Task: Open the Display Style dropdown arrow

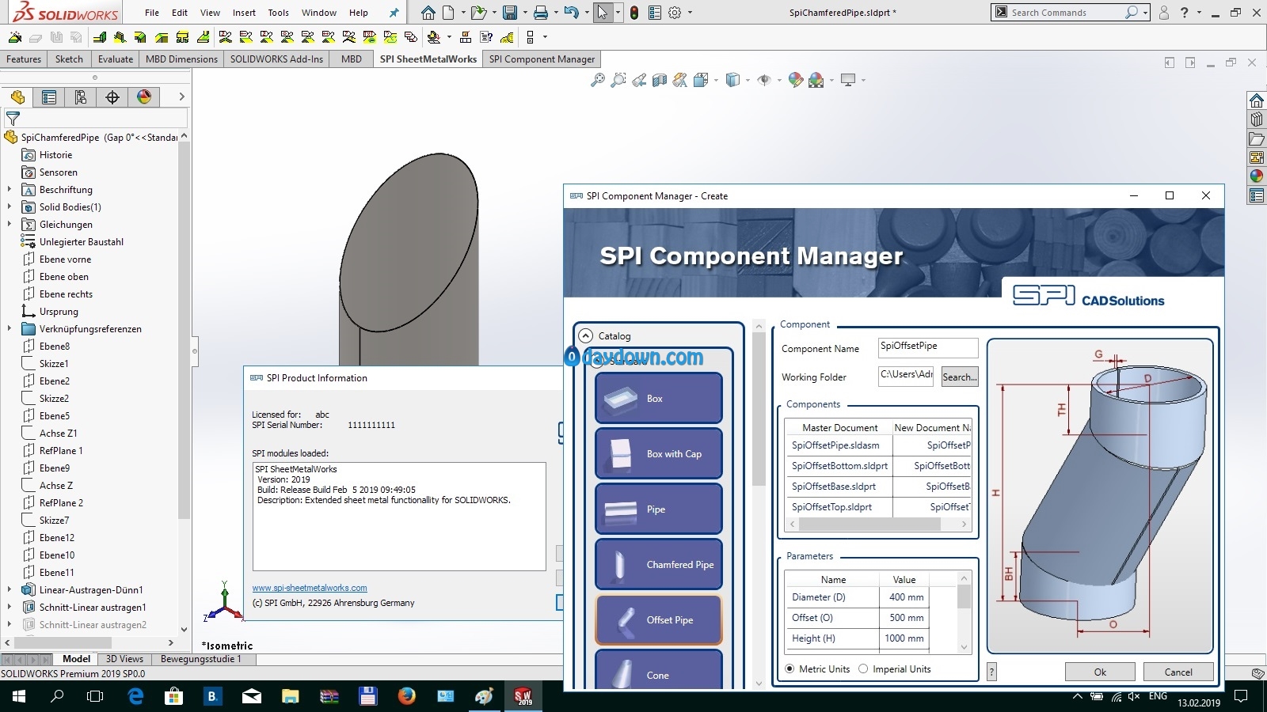Action: coord(748,80)
